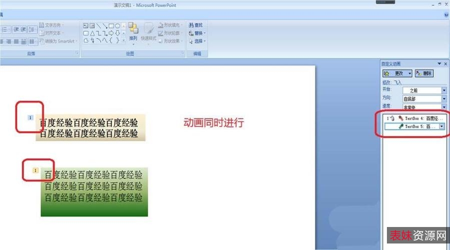The image size is (450, 250).
Task: Choose the Down Arrow block shape
Action: point(117,33)
